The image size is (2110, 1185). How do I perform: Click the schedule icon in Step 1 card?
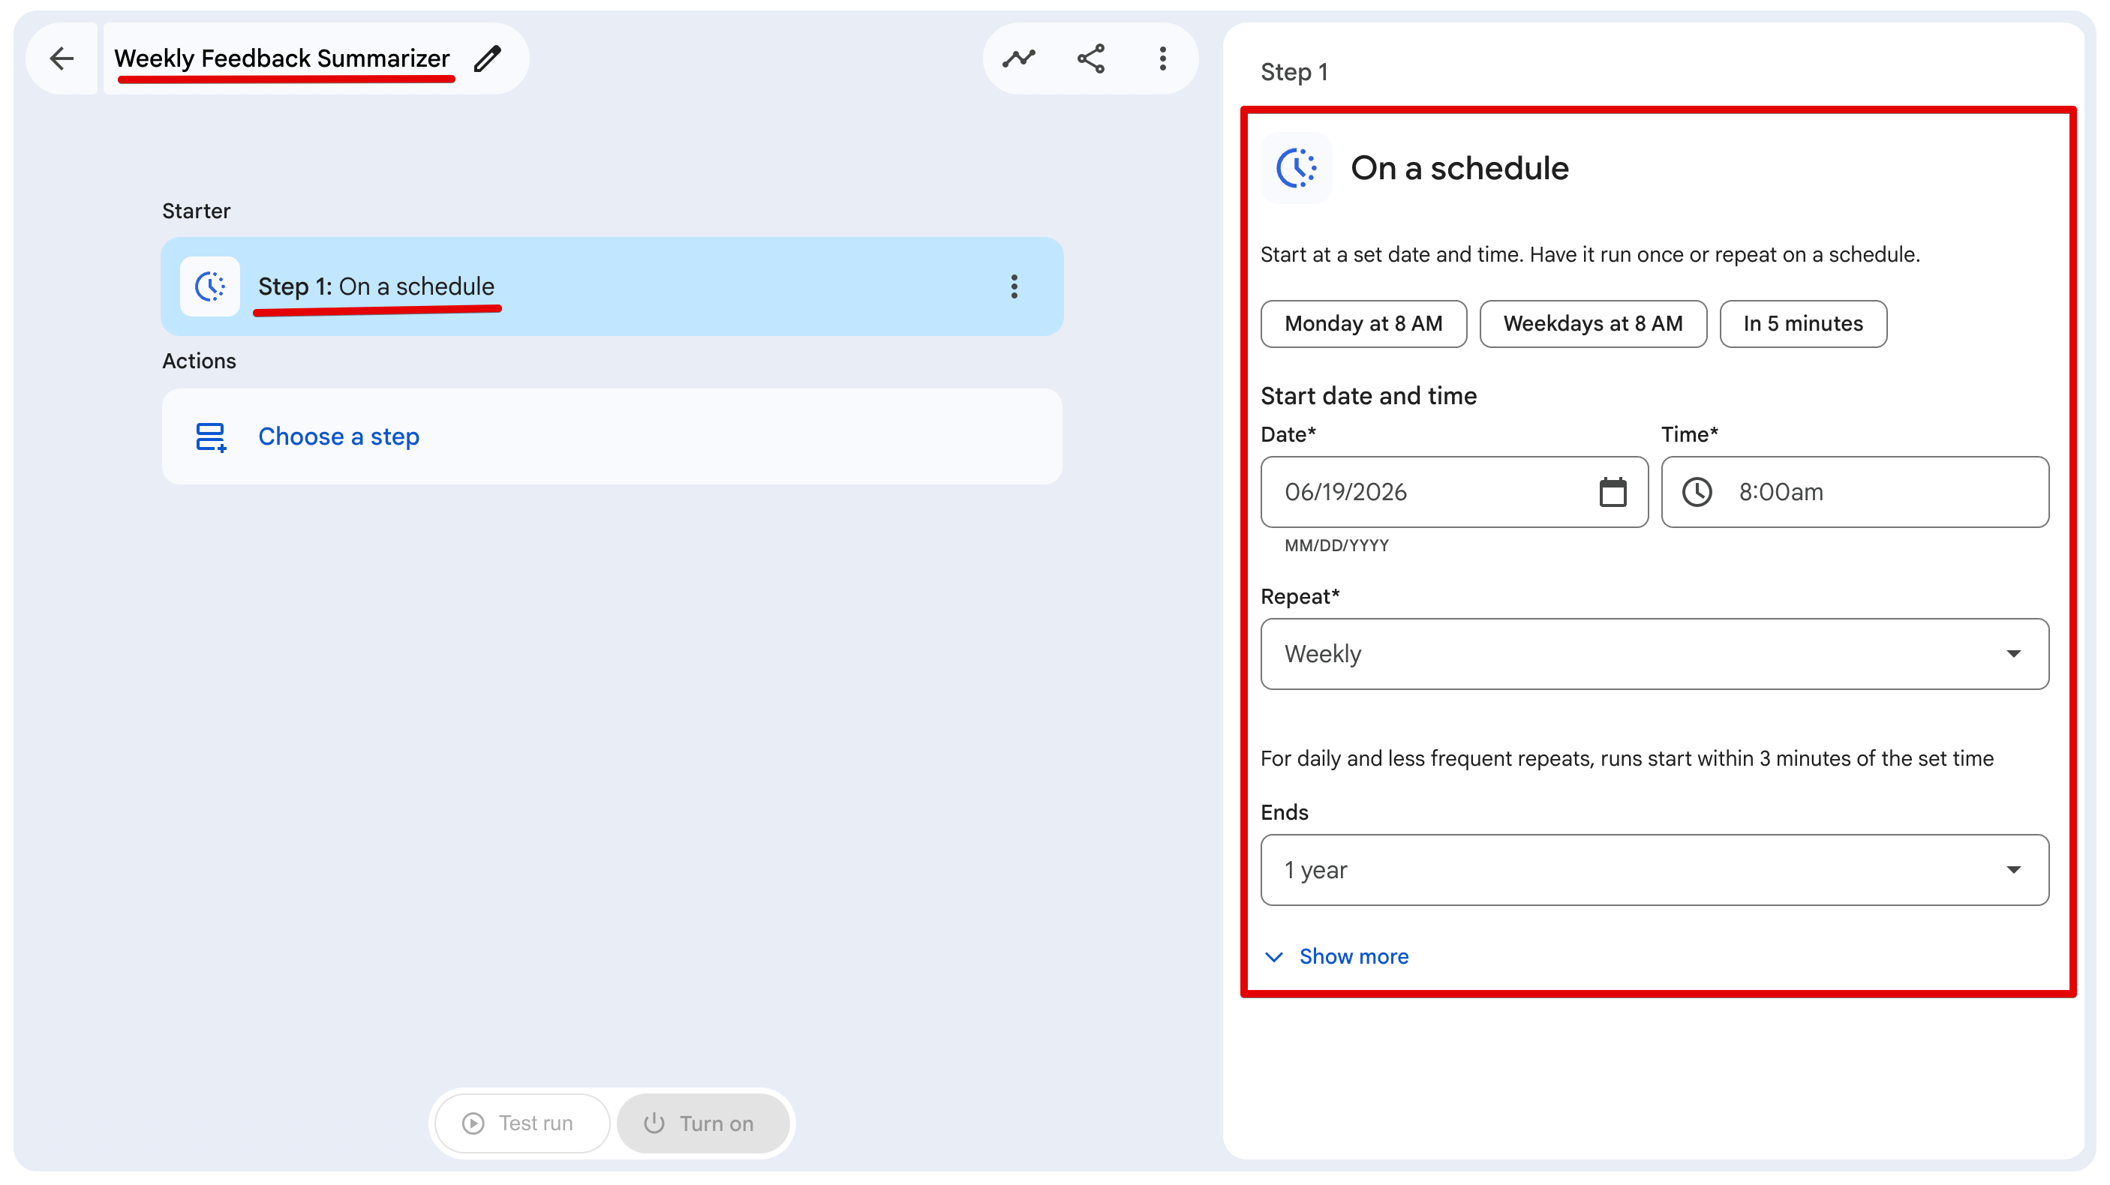coord(209,286)
